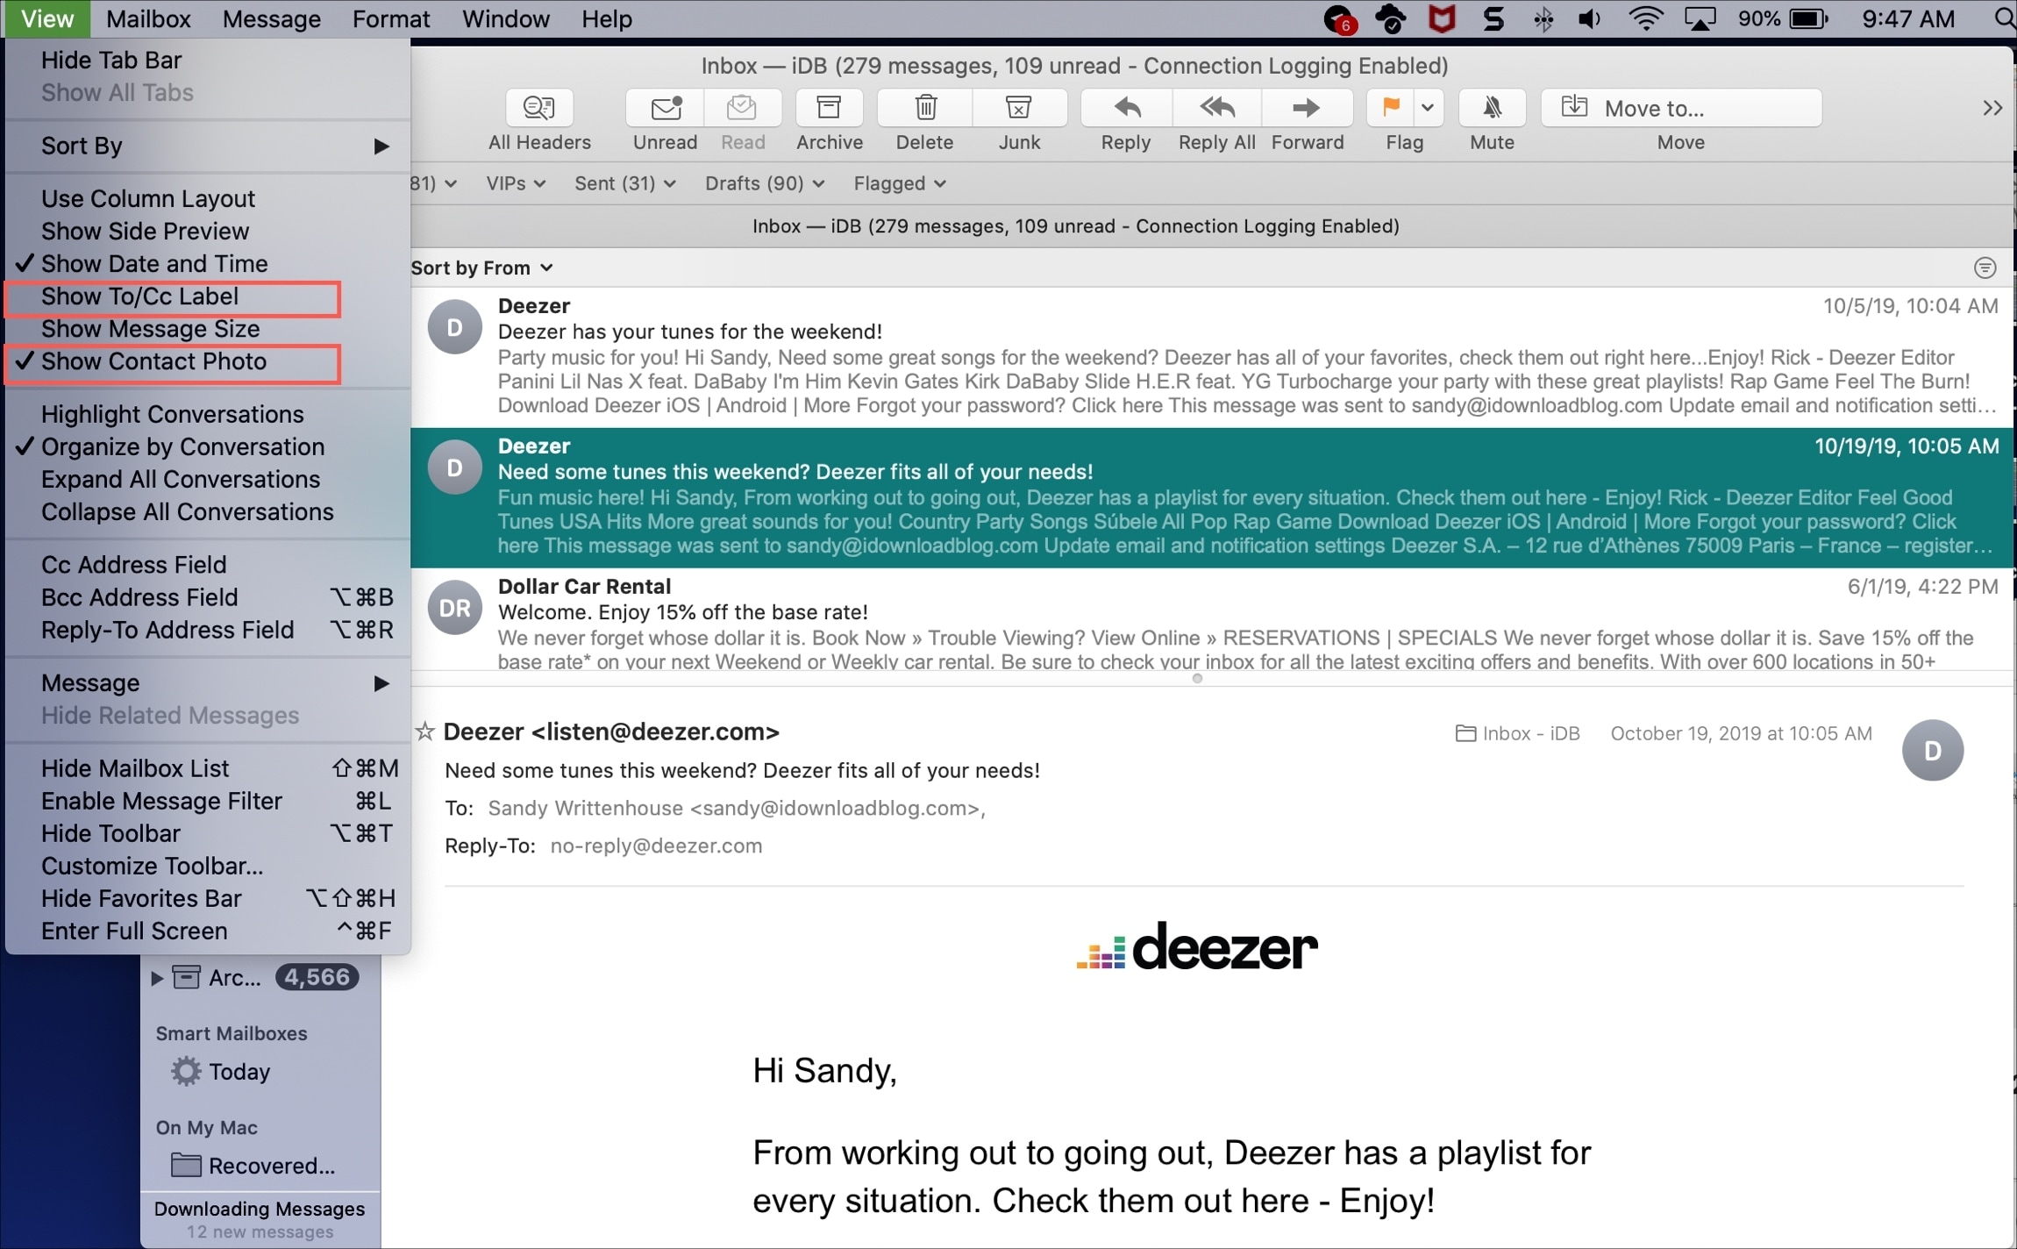Choose Enable Message Filter
The width and height of the screenshot is (2017, 1249).
[x=207, y=801]
